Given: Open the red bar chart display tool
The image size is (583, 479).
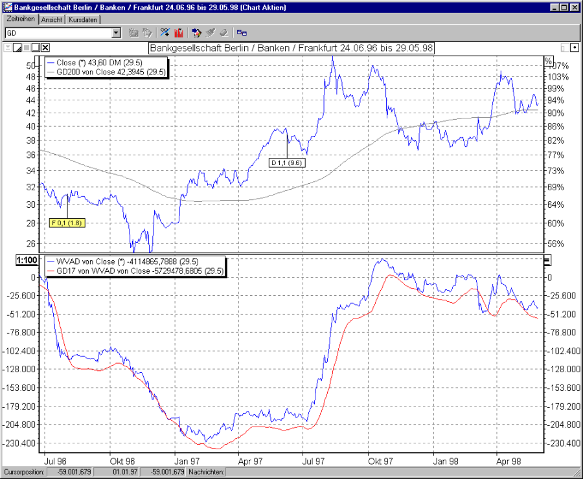Looking at the screenshot, I should 179,32.
